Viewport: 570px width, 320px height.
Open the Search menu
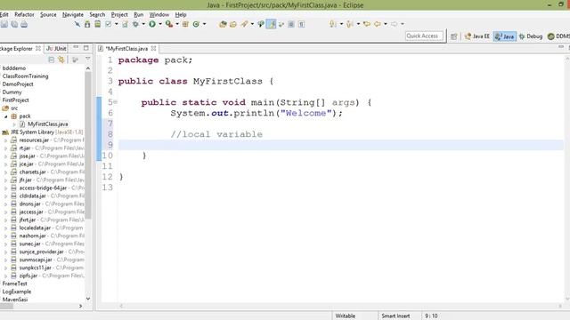(x=97, y=14)
